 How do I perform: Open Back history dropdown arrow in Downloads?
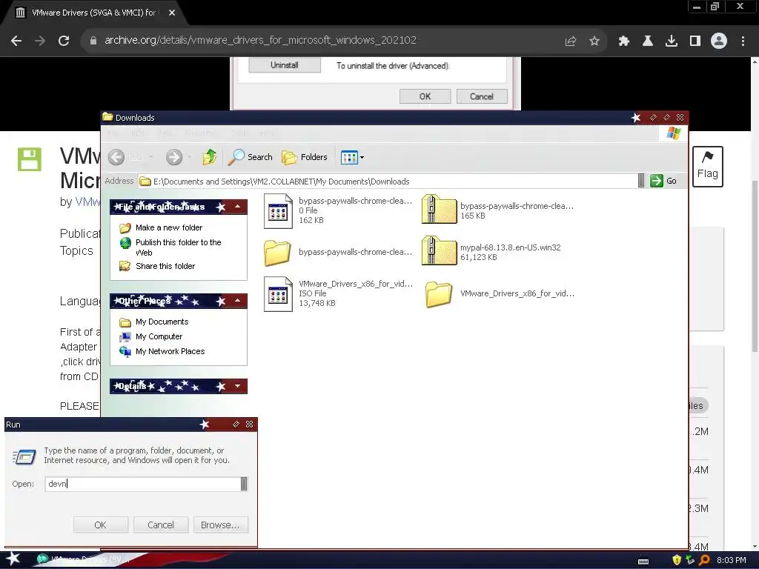click(151, 157)
